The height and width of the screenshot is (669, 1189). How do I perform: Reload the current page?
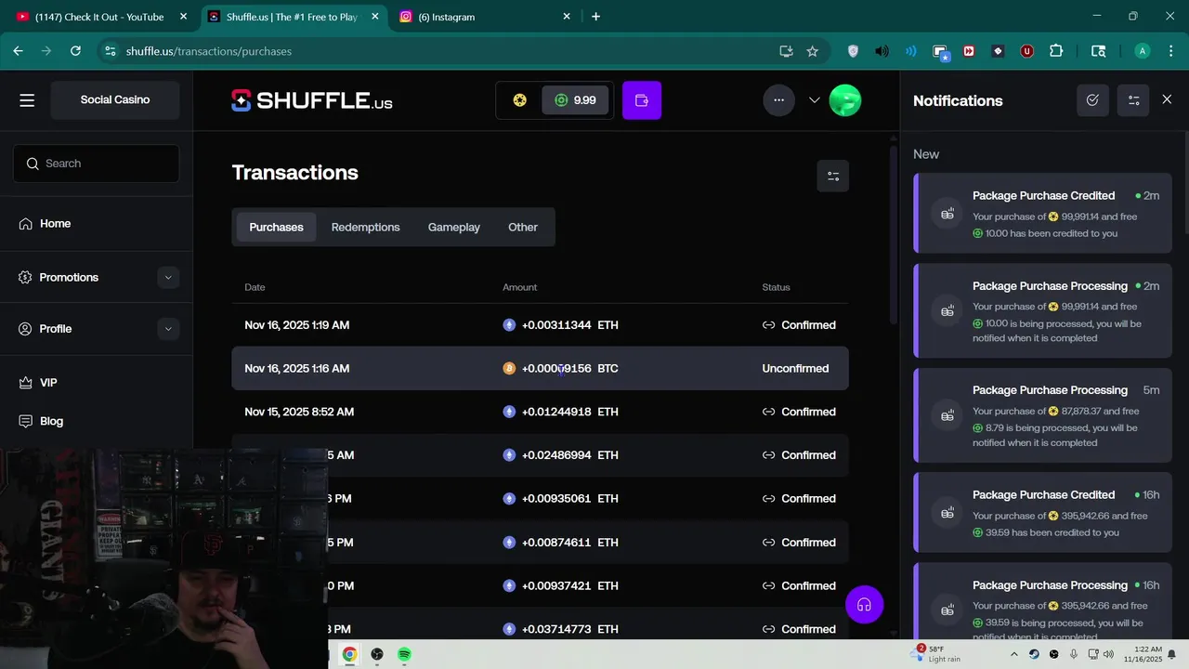tap(75, 51)
